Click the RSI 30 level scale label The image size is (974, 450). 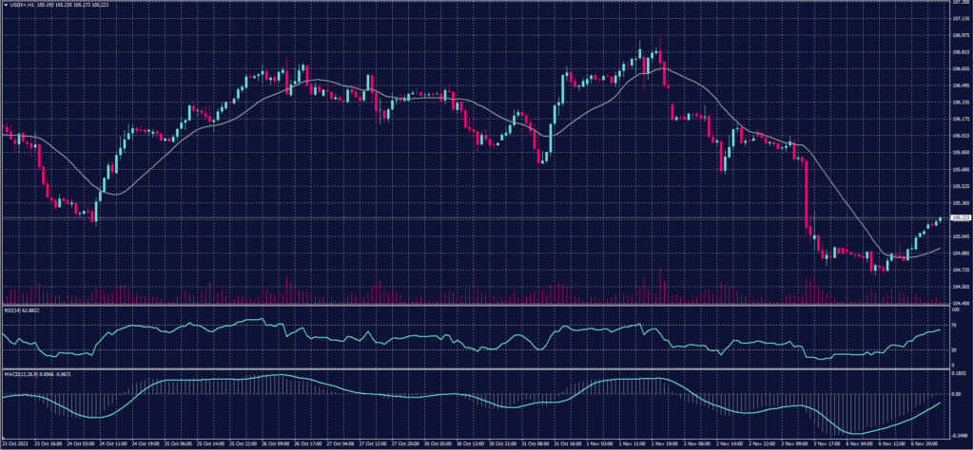[954, 350]
